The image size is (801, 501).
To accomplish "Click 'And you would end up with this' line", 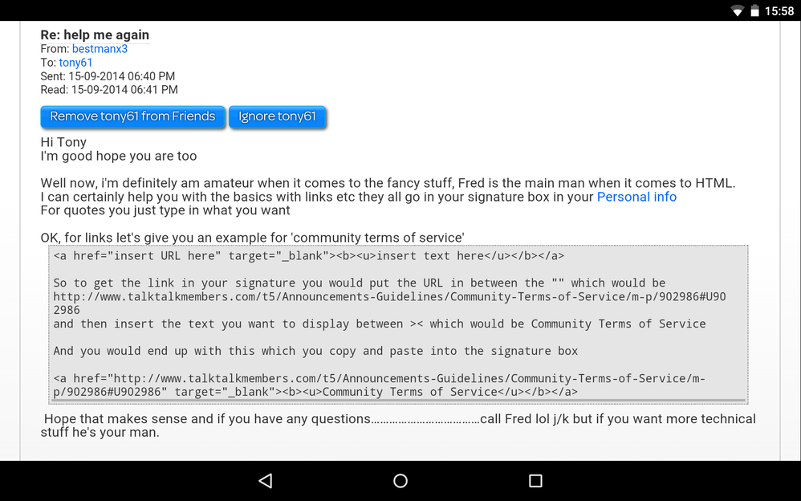I will [315, 351].
